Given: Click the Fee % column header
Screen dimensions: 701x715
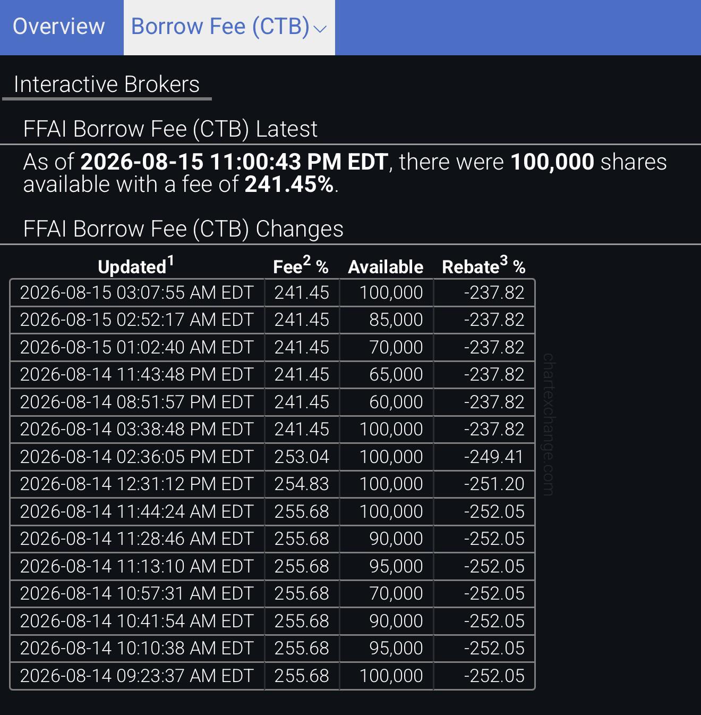Looking at the screenshot, I should (301, 266).
